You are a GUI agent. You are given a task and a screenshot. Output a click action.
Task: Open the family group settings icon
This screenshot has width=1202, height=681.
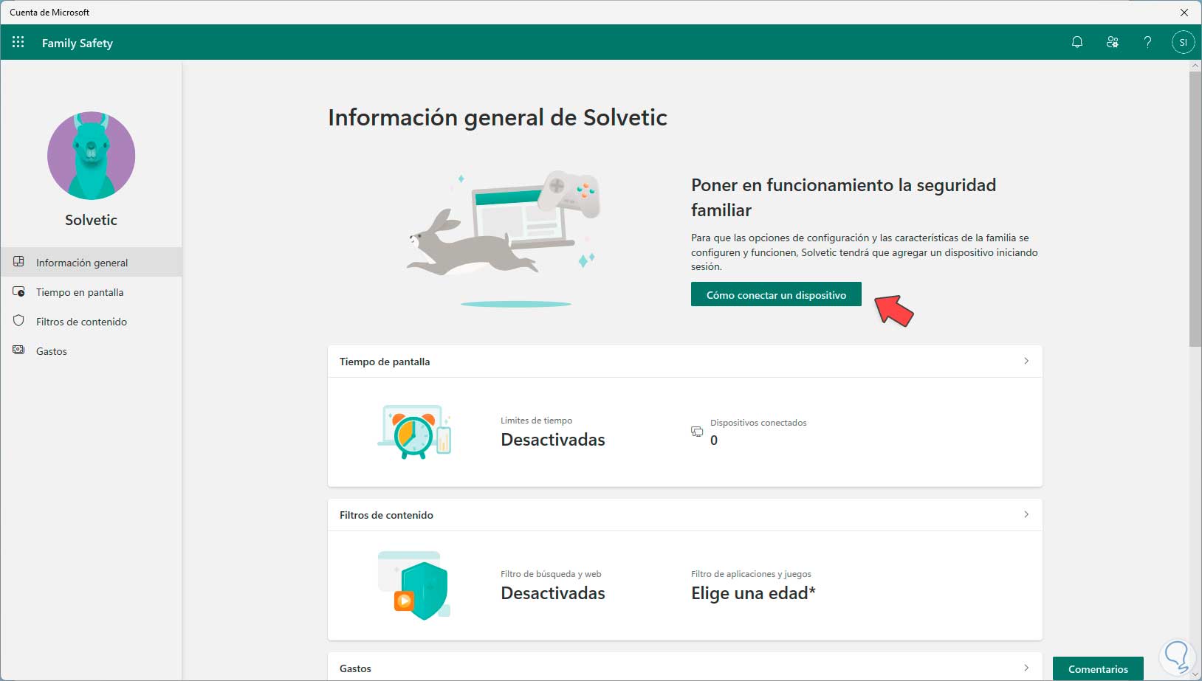click(x=1113, y=42)
